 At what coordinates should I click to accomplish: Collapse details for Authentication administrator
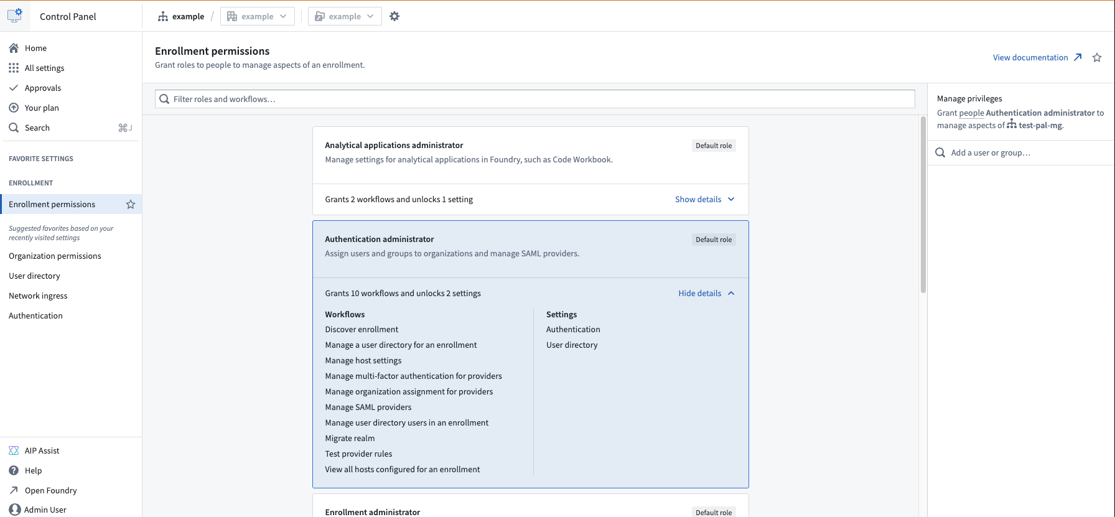[x=707, y=293]
